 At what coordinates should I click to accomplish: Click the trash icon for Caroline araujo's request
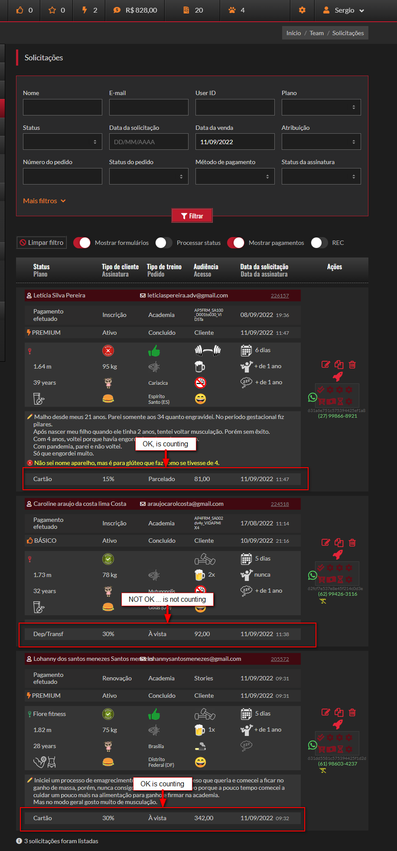pyautogui.click(x=352, y=542)
